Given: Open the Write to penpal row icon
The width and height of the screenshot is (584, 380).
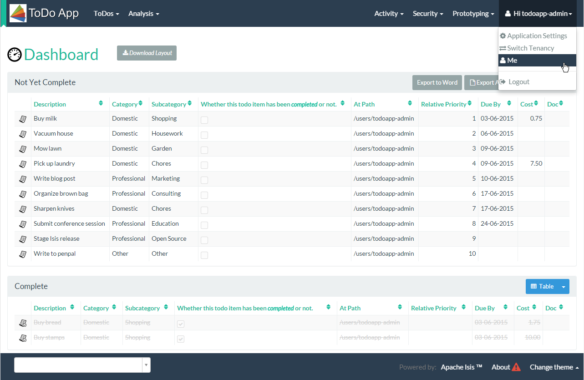Looking at the screenshot, I should tap(22, 254).
